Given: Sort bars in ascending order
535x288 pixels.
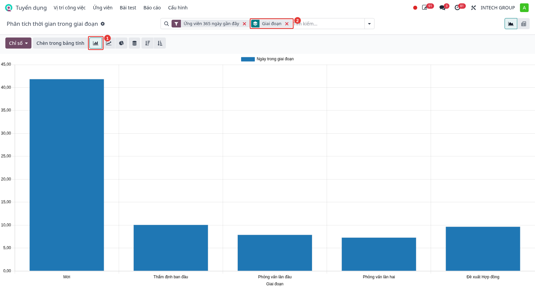Looking at the screenshot, I should point(160,43).
